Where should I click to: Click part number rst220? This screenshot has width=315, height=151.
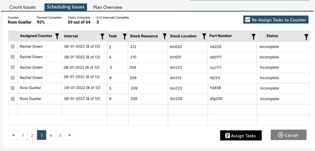coord(215,47)
